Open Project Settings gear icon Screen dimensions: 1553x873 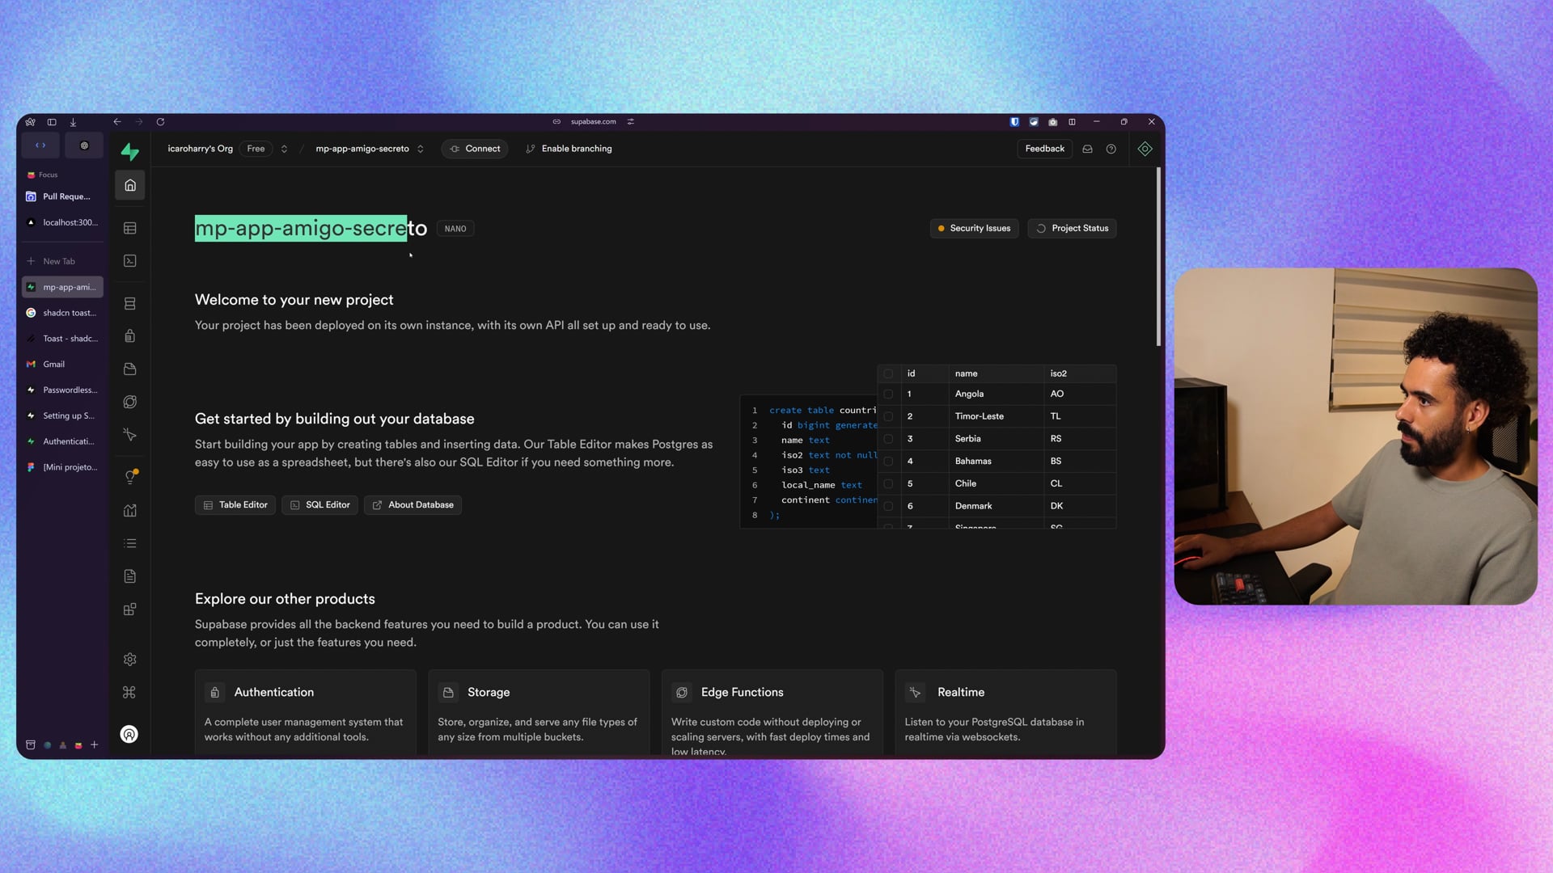[x=129, y=660]
